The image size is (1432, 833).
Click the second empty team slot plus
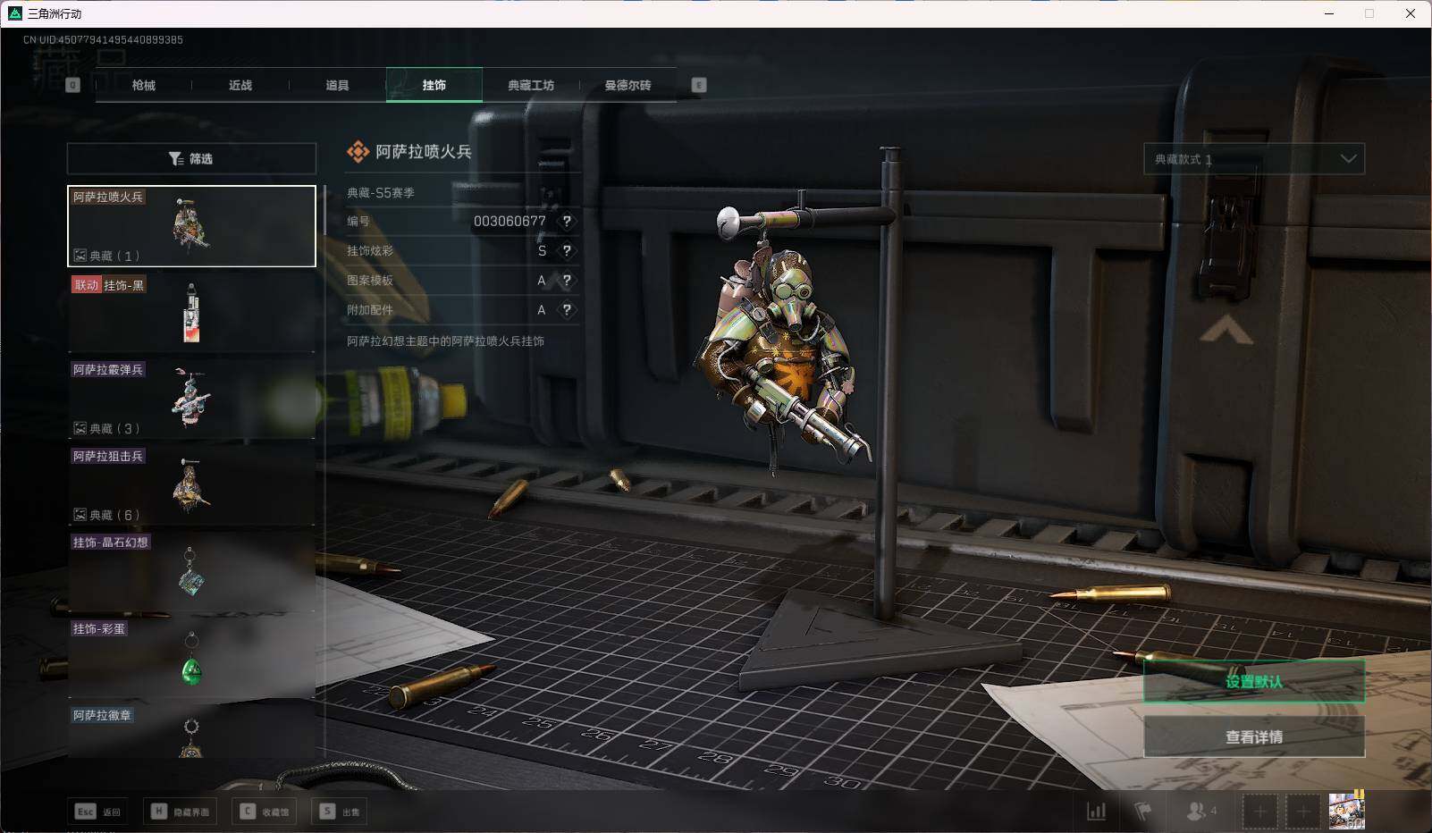pyautogui.click(x=1303, y=812)
